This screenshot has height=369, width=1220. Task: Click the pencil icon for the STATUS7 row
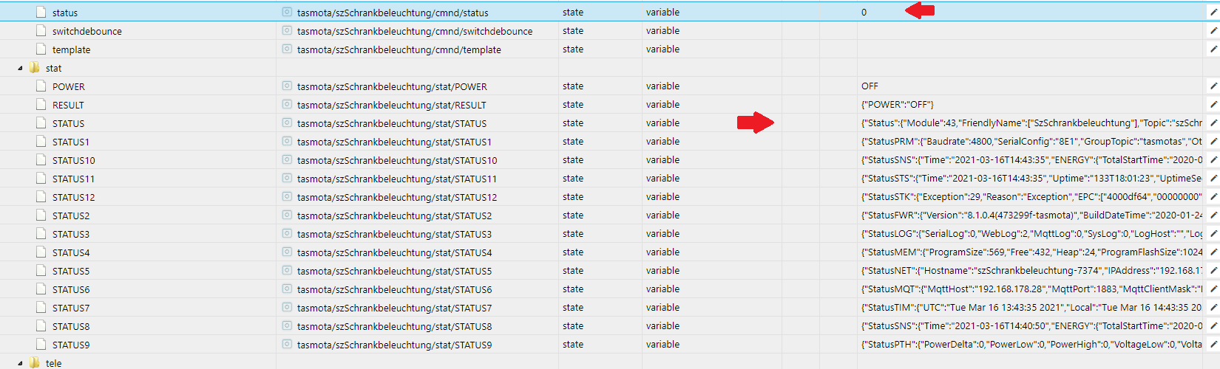click(1213, 308)
